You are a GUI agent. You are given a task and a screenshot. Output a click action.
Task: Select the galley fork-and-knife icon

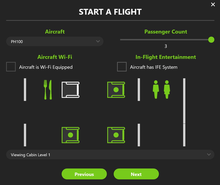point(48,89)
